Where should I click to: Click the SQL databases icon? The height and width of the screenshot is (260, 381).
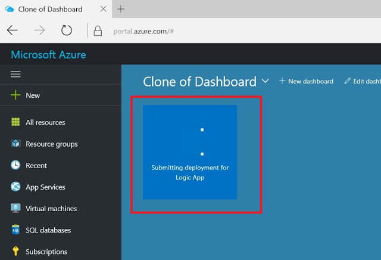click(x=15, y=230)
